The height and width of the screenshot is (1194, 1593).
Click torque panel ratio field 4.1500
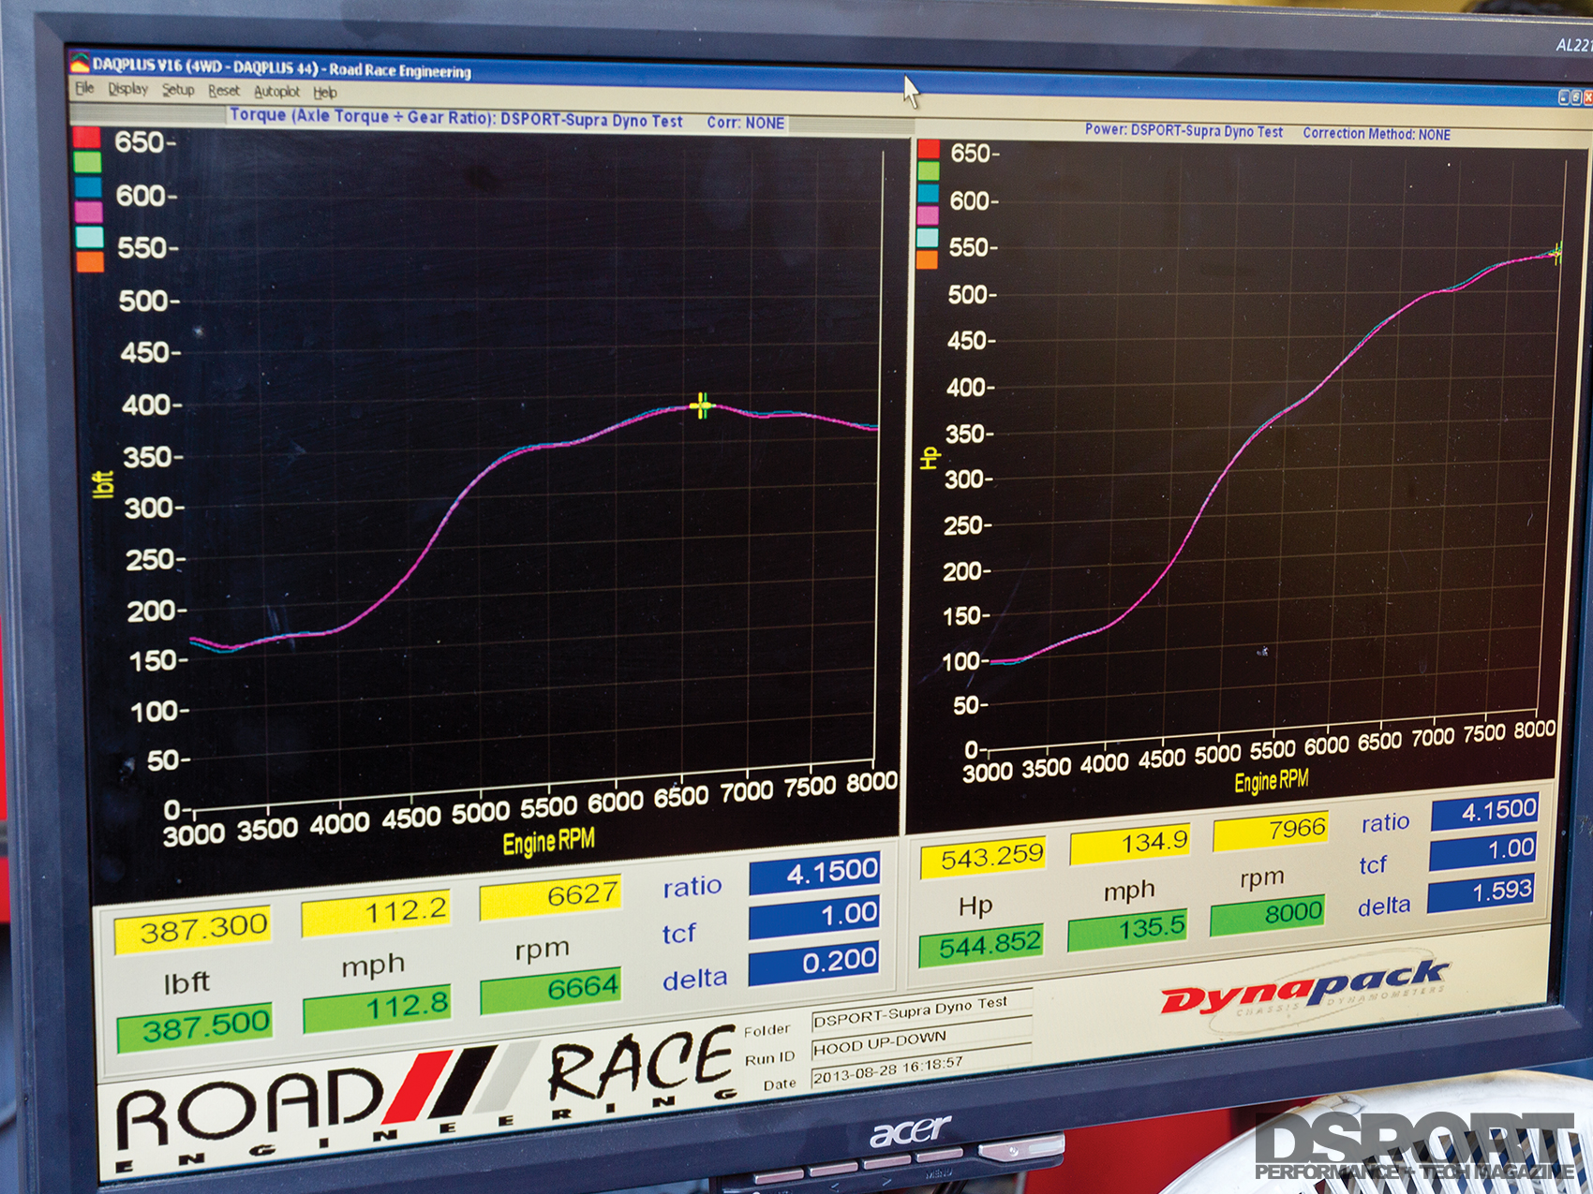(814, 873)
